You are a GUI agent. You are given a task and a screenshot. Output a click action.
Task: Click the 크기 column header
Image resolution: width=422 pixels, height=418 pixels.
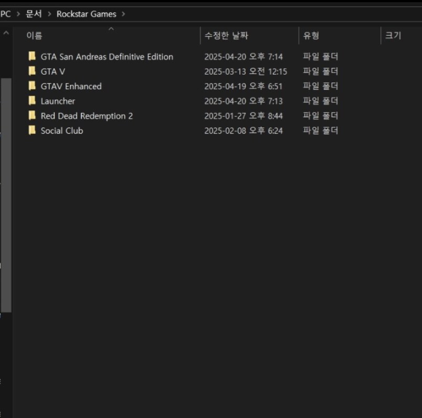click(x=393, y=36)
